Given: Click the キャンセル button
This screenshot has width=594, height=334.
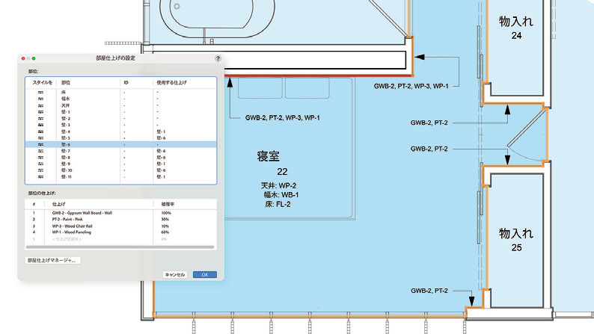Looking at the screenshot, I should click(175, 275).
